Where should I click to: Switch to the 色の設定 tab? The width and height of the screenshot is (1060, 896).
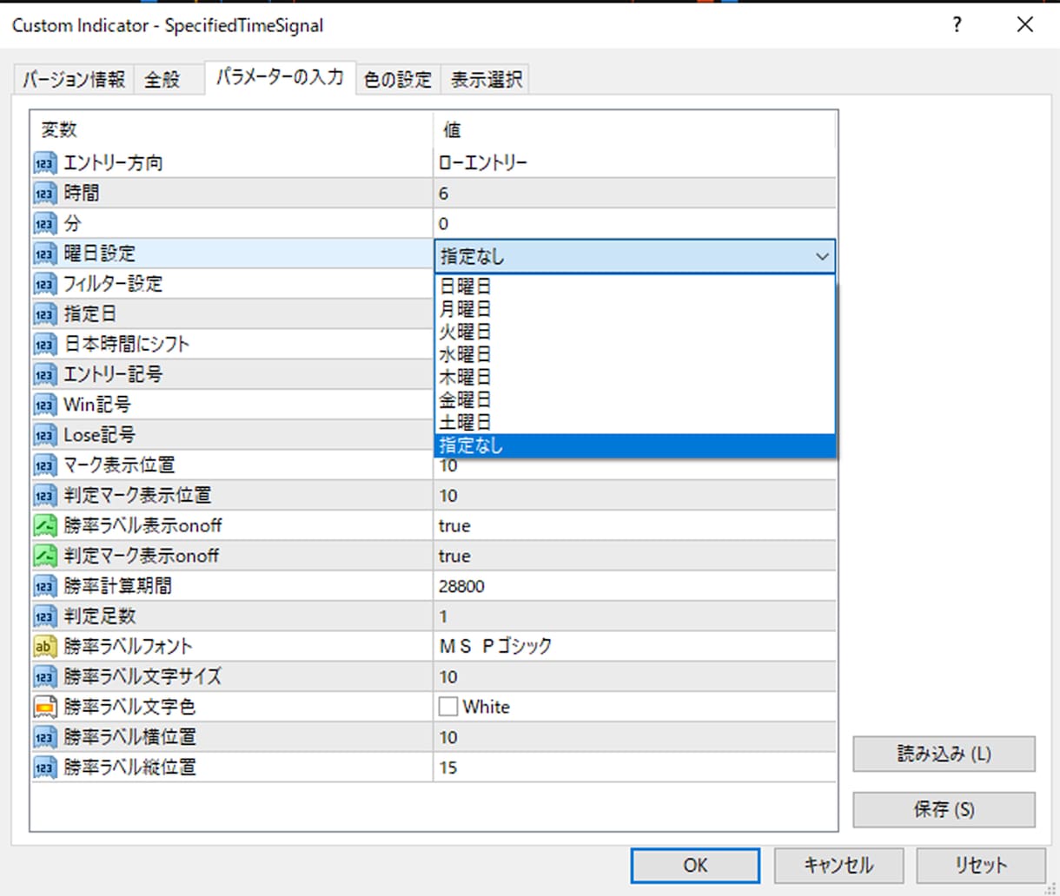pos(398,80)
